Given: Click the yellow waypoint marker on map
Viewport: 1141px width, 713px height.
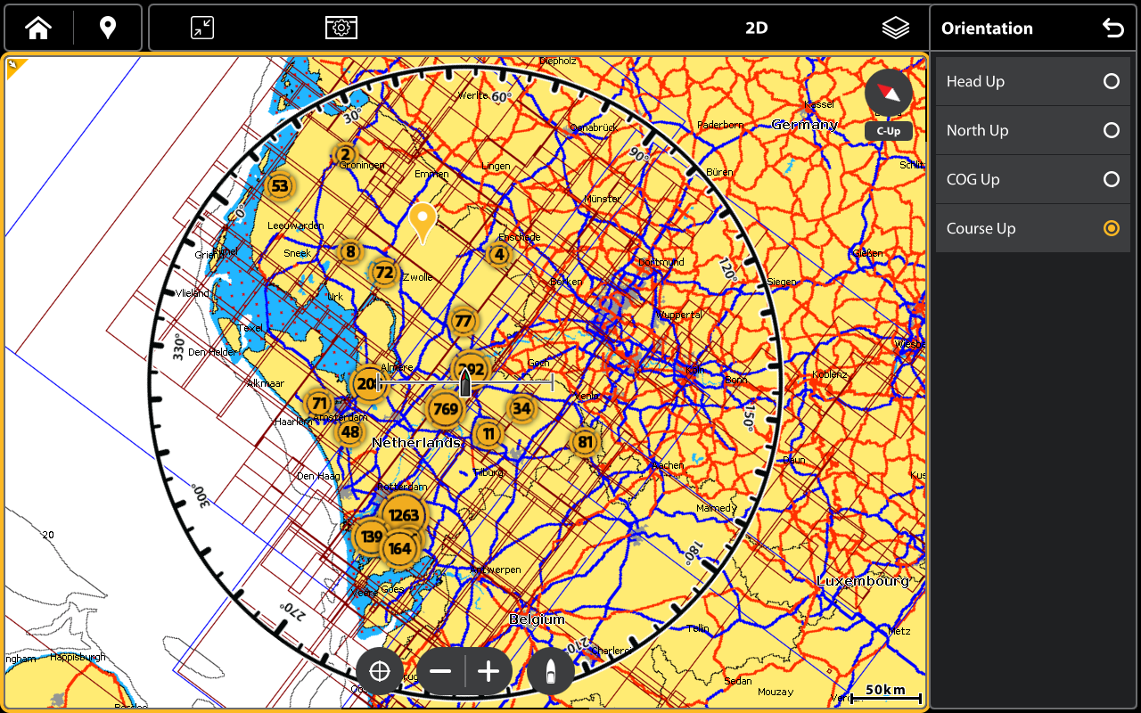Looking at the screenshot, I should click(423, 220).
